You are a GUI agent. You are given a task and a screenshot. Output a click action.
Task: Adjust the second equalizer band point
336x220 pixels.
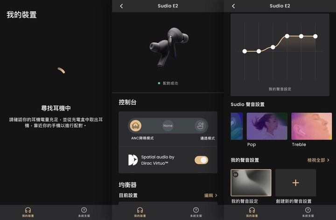click(x=259, y=51)
